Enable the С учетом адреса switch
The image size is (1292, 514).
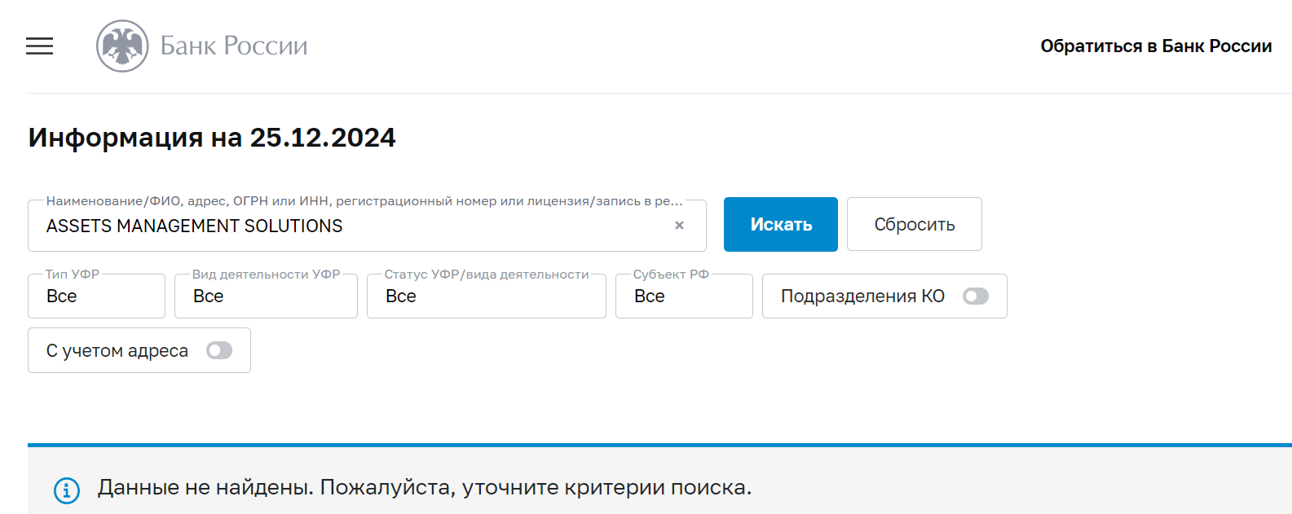(x=219, y=350)
